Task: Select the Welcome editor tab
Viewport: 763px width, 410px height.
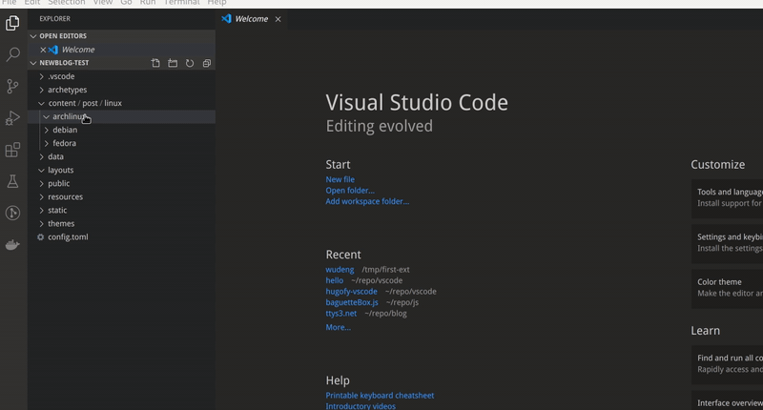Action: click(251, 19)
